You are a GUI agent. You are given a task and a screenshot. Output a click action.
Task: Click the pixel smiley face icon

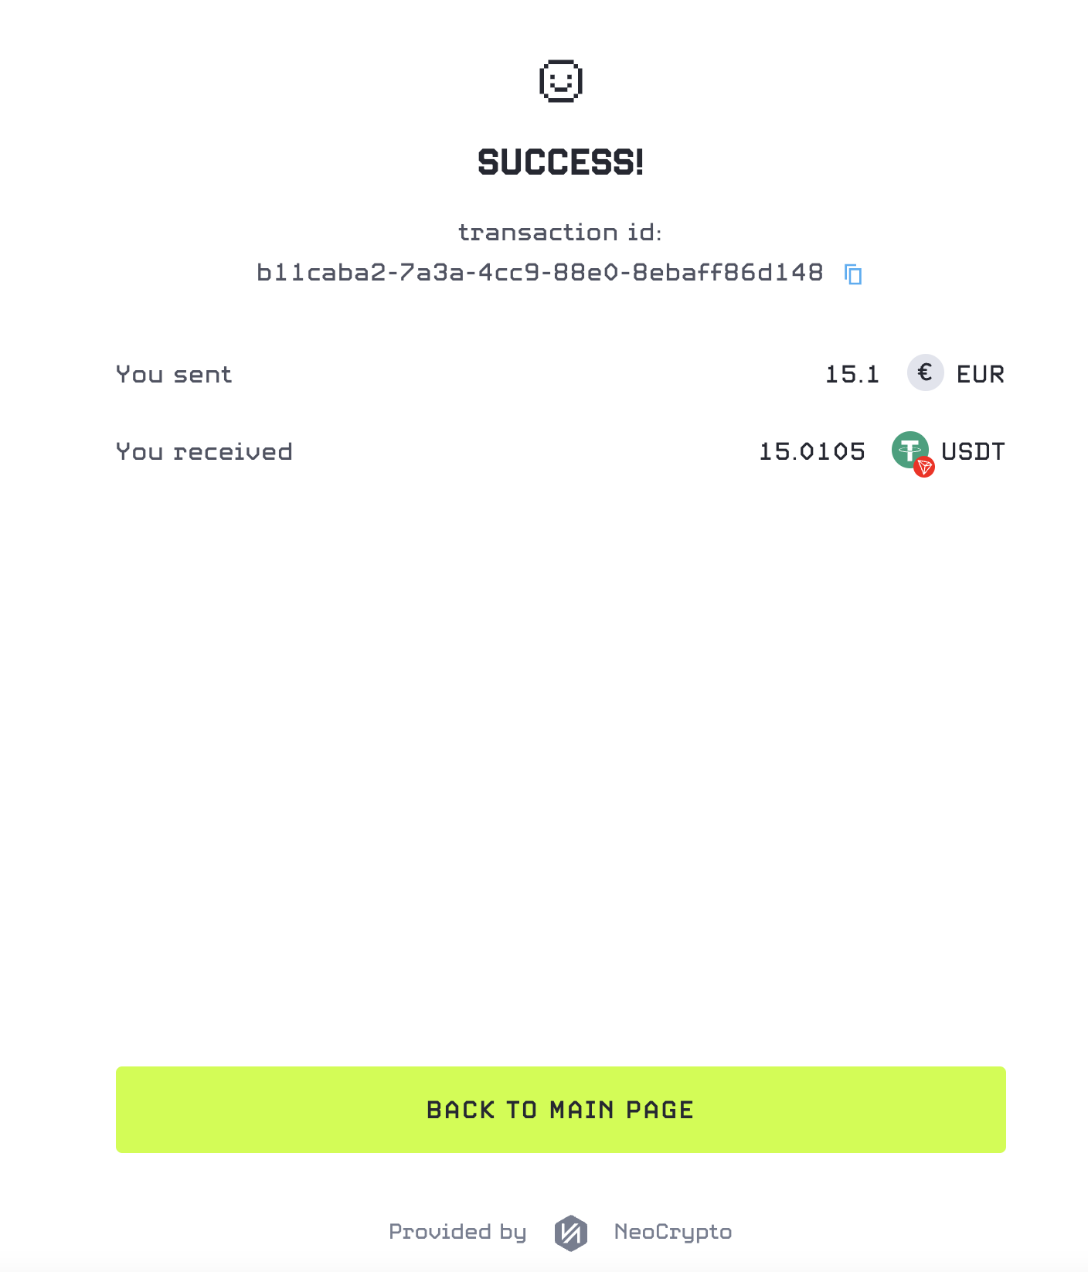(x=561, y=81)
